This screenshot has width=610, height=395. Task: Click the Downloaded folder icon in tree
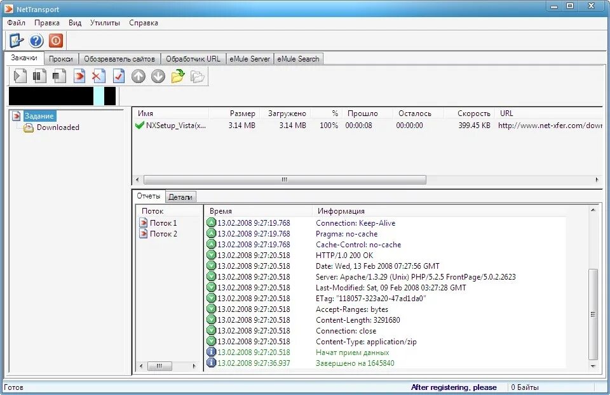(x=29, y=127)
